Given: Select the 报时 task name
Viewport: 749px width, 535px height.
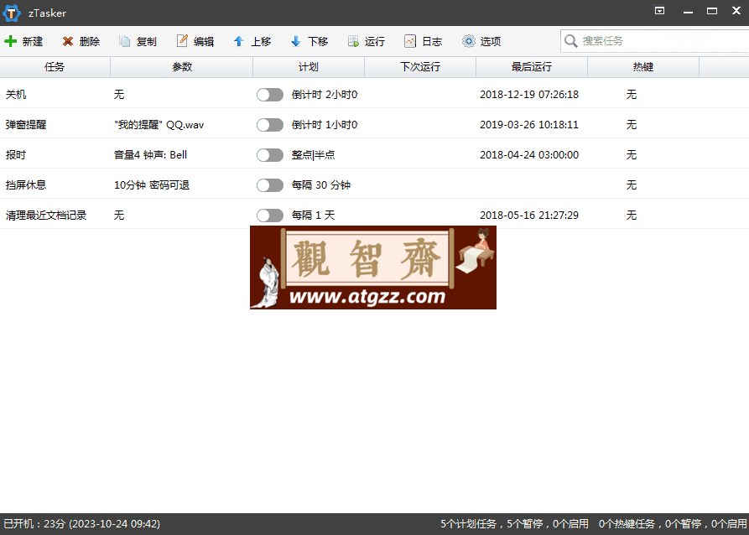Looking at the screenshot, I should point(16,155).
